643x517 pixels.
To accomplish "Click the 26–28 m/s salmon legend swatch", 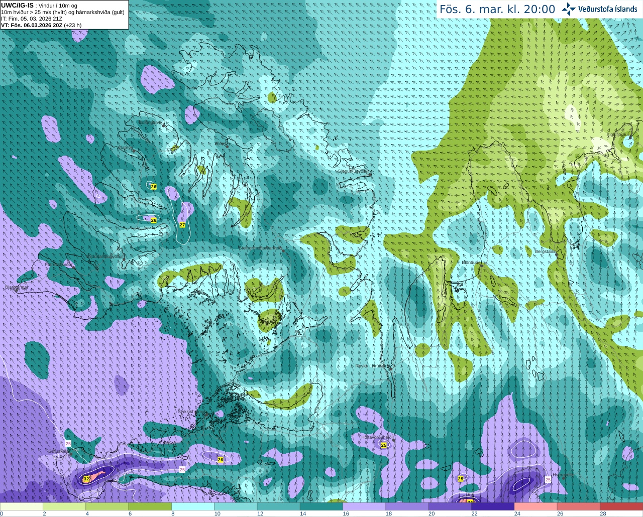I will pos(579,506).
